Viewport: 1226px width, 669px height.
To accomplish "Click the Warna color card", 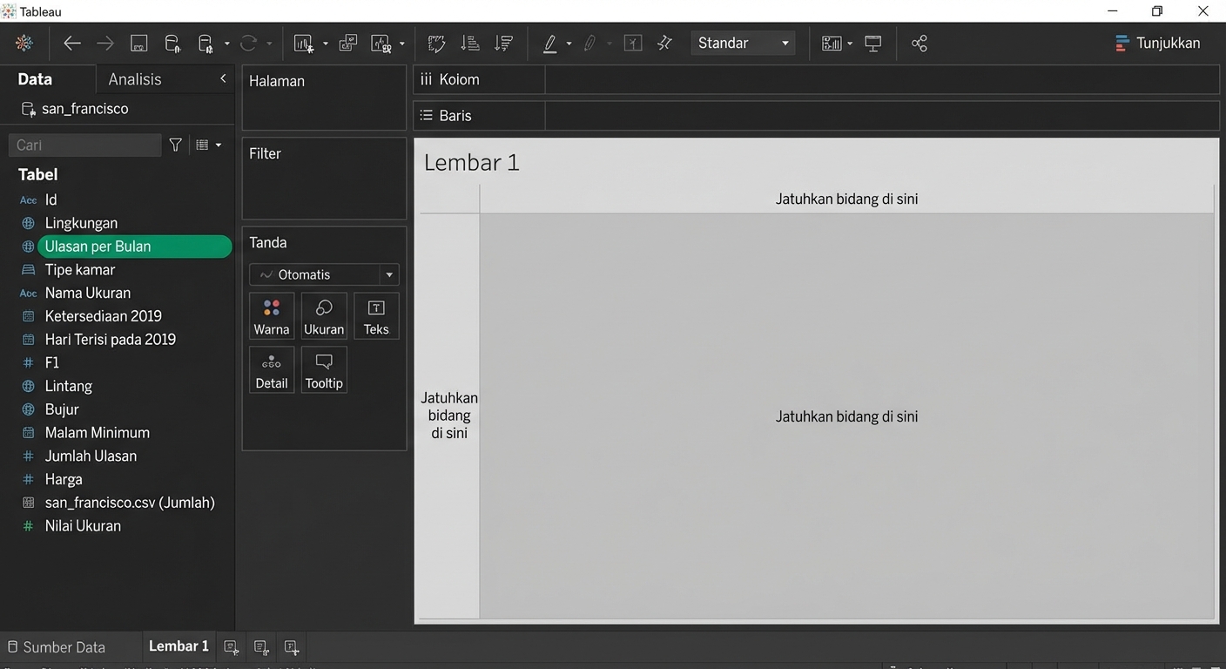I will coord(272,316).
